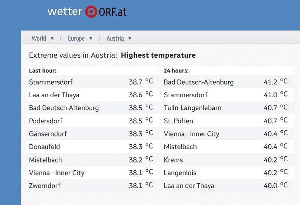Open Zwerndorf station entry
This screenshot has height=205, width=300.
(x=93, y=185)
